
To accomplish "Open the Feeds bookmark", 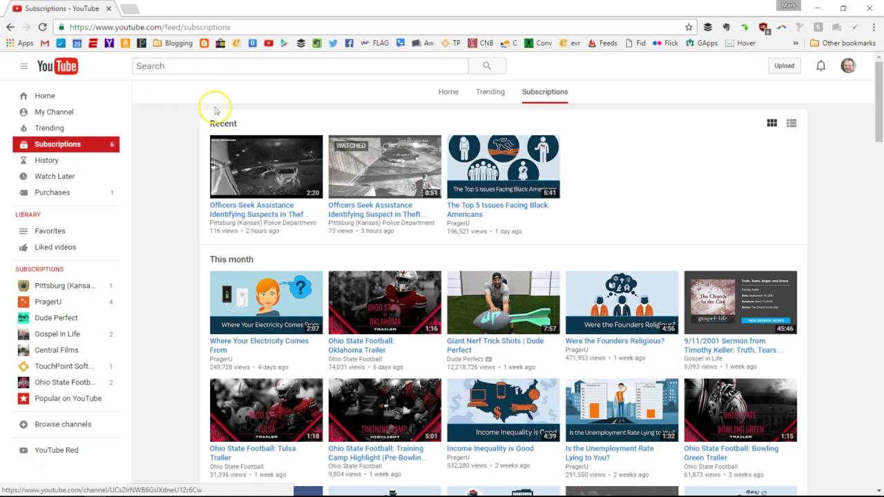I will coord(602,43).
